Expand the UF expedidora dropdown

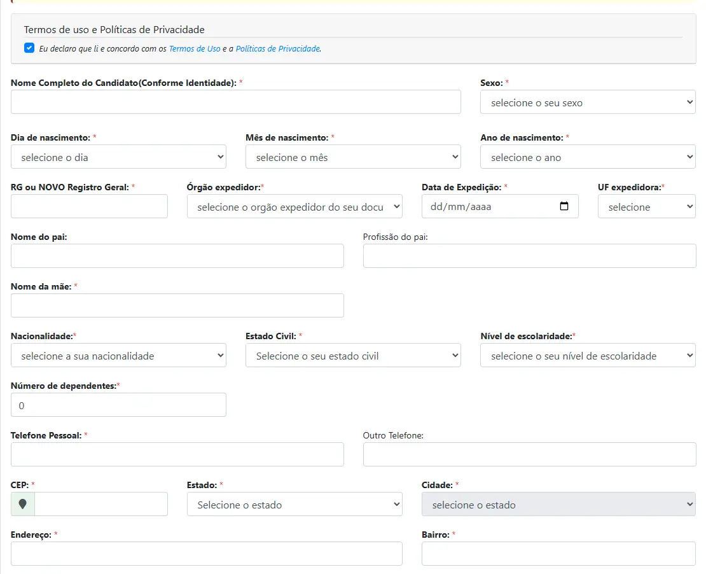pos(646,207)
